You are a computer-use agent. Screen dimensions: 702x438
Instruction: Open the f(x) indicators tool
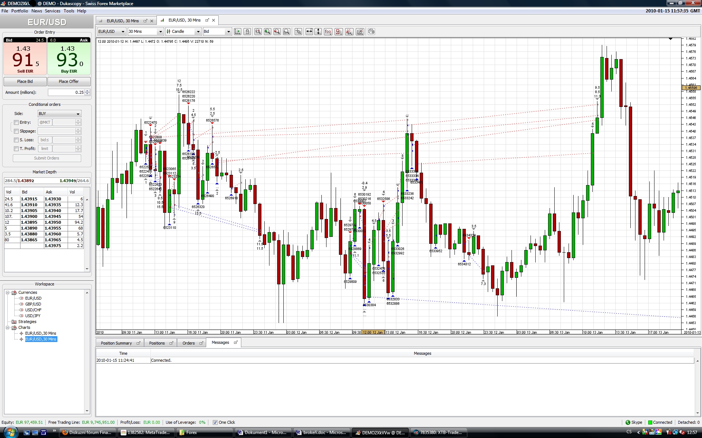(328, 32)
